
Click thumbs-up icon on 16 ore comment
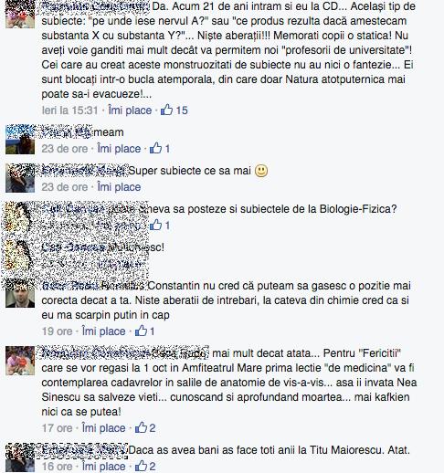pyautogui.click(x=141, y=466)
